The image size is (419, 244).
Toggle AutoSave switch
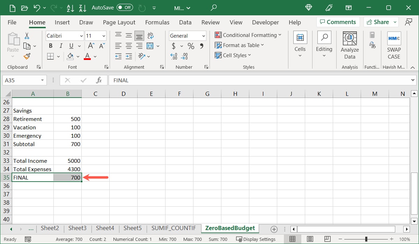tap(125, 7)
